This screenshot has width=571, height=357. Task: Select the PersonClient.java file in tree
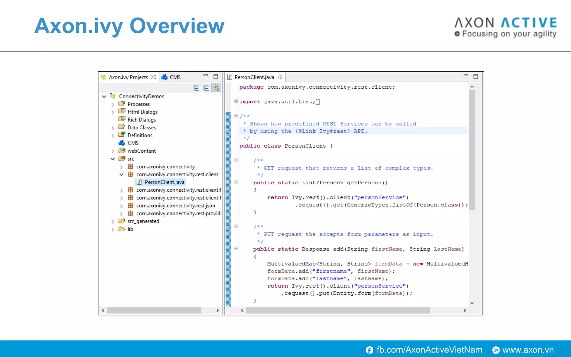coord(164,182)
